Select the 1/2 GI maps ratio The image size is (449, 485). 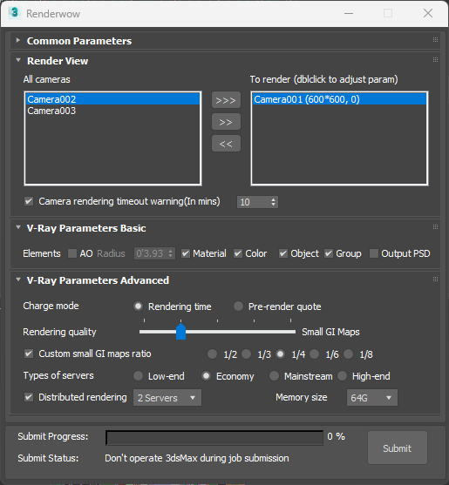coord(213,354)
